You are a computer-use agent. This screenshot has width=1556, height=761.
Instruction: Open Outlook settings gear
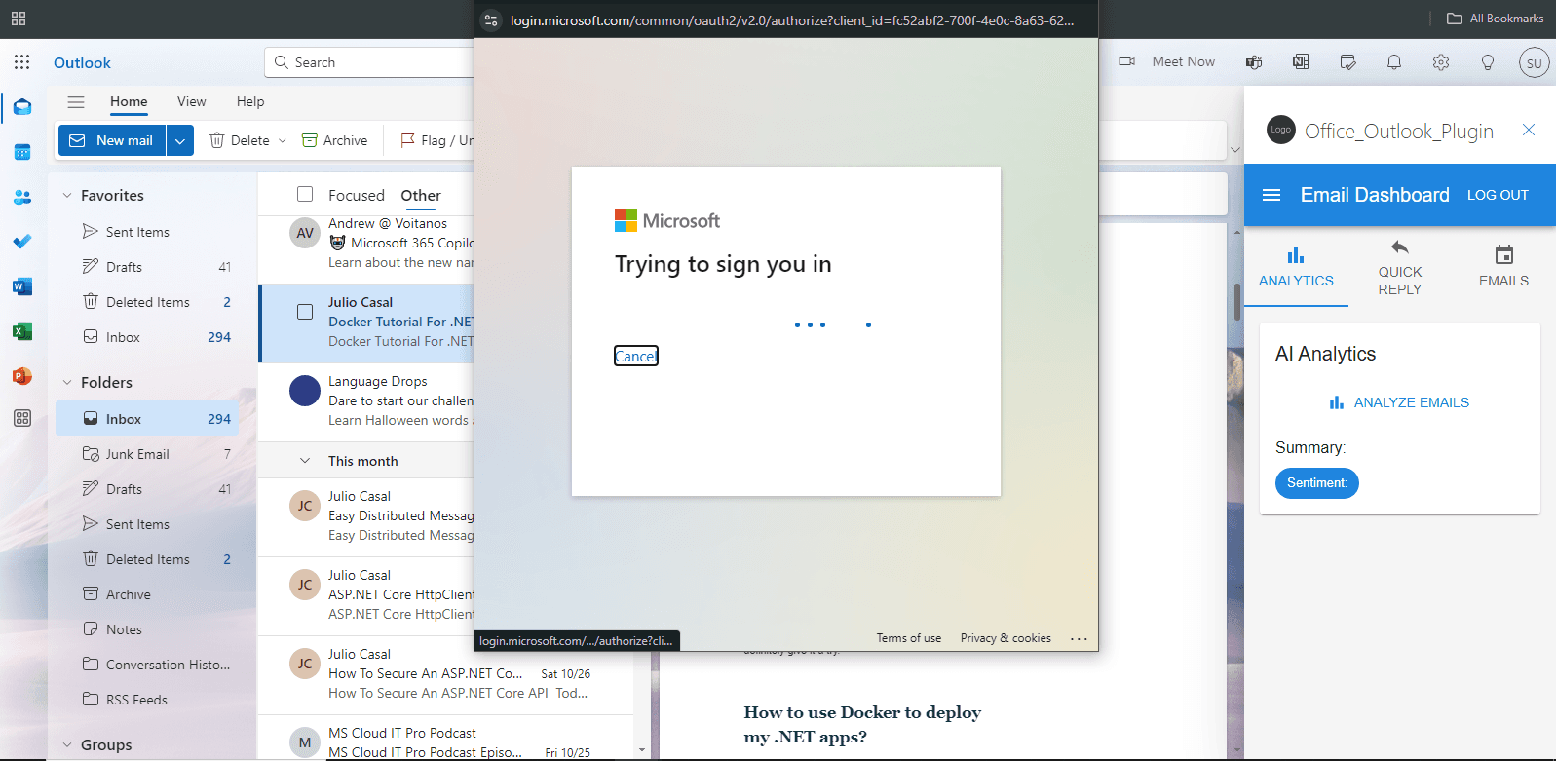(1441, 62)
